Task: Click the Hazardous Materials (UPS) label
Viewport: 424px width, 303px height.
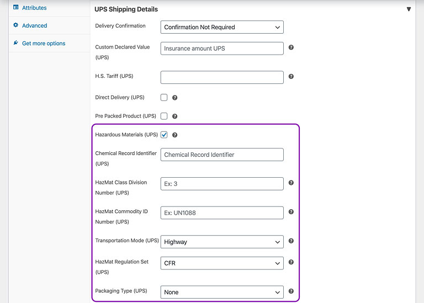Action: pos(126,135)
